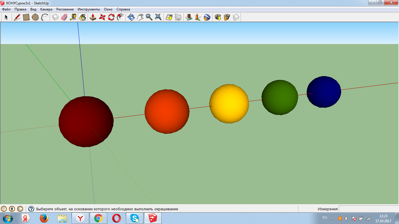Click Preview Model in Google Earth icon
Image resolution: width=399 pixels, height=224 pixels.
click(207, 17)
